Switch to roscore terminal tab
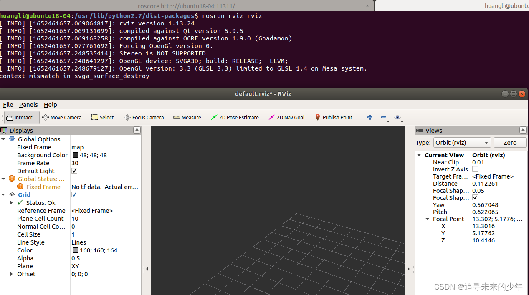 (x=187, y=6)
